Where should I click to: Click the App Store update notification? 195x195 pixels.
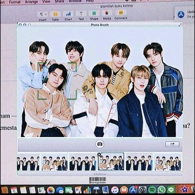(185, 14)
